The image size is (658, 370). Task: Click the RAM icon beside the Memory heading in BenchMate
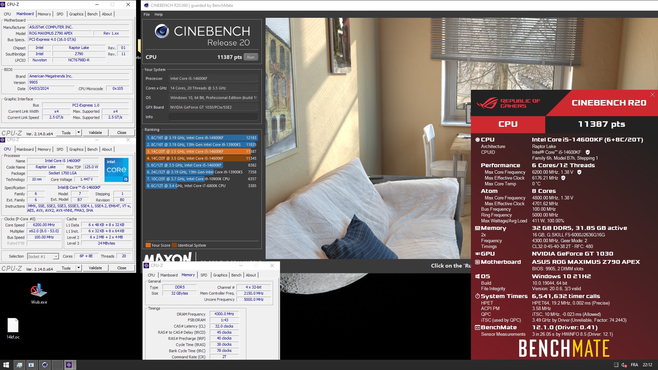click(x=477, y=228)
